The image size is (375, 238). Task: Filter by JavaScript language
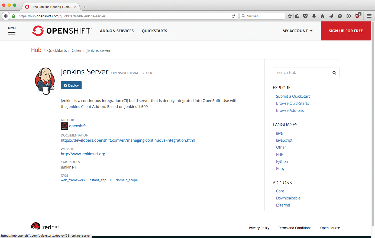pyautogui.click(x=284, y=140)
